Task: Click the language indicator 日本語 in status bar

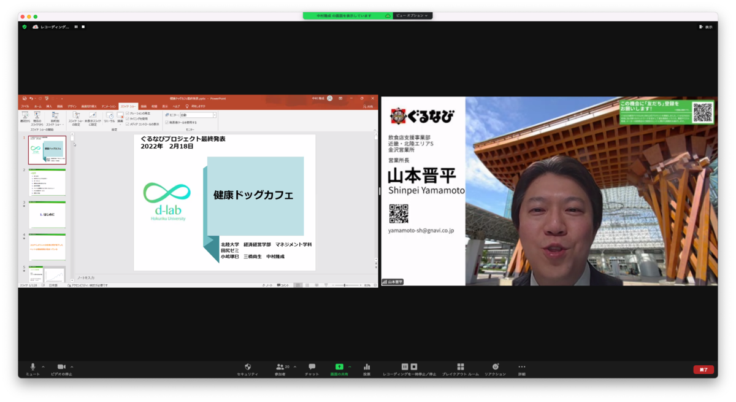Action: click(53, 285)
